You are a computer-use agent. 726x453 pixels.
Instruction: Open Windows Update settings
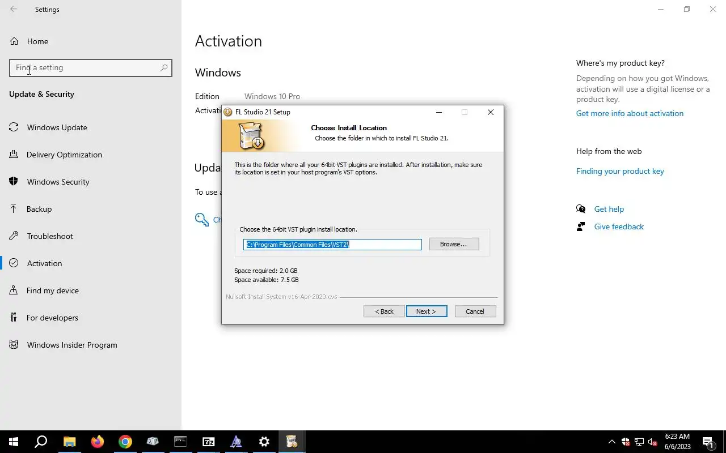pyautogui.click(x=91, y=127)
